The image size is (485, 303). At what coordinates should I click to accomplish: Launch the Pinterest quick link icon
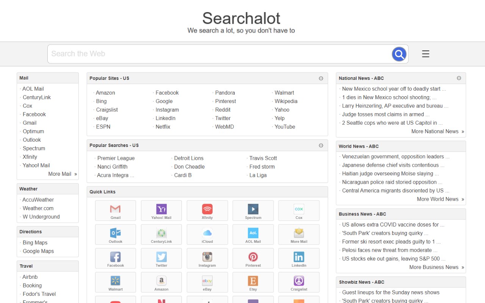[x=253, y=258]
